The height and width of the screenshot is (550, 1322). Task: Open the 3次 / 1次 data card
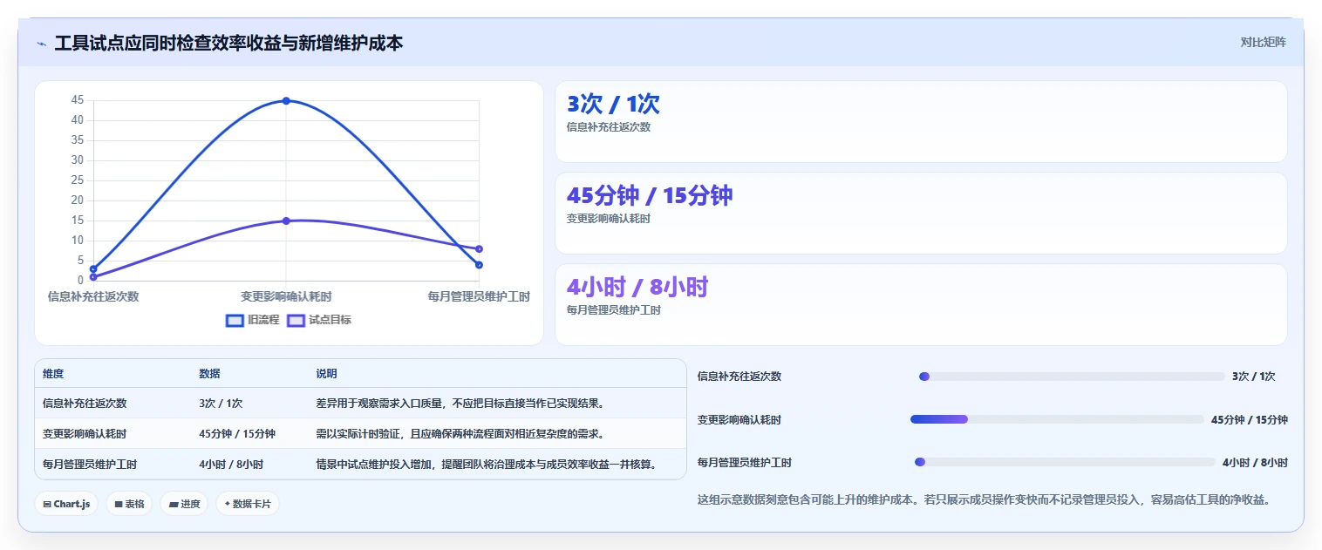pyautogui.click(x=921, y=121)
